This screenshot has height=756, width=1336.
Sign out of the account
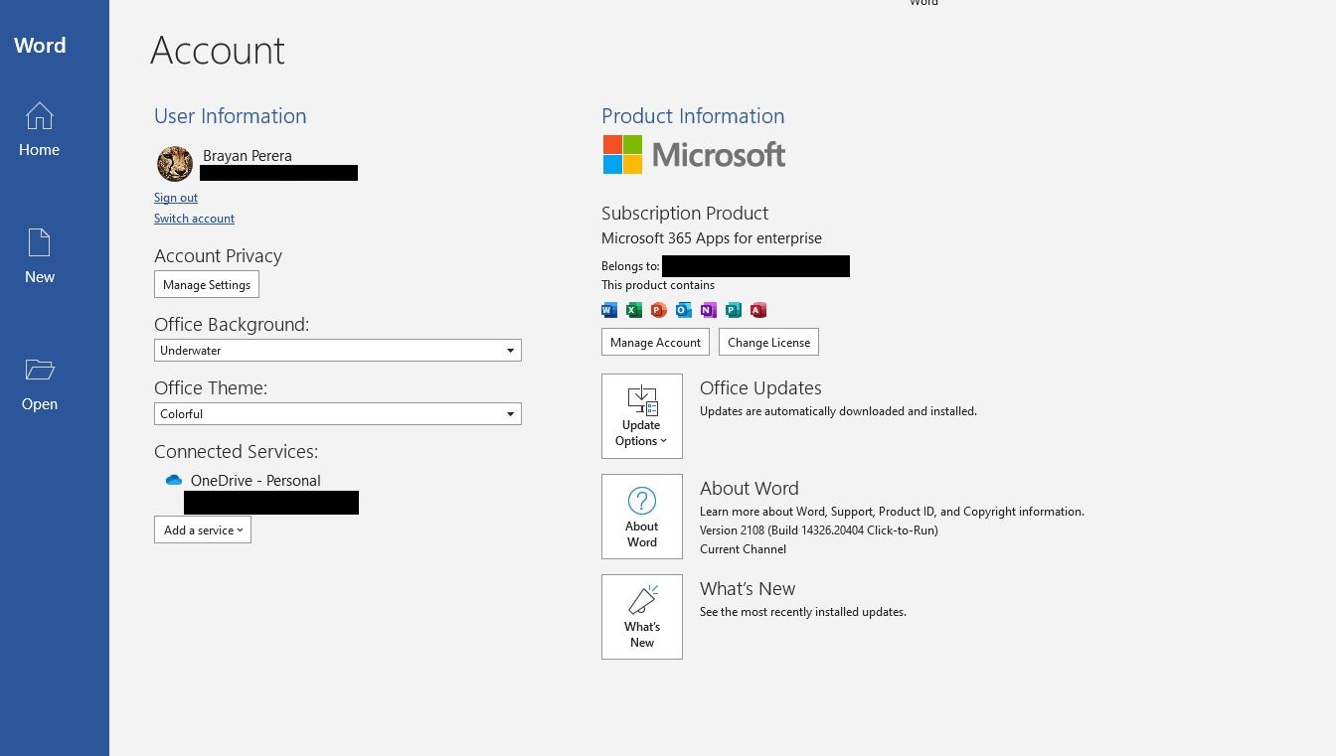click(176, 198)
